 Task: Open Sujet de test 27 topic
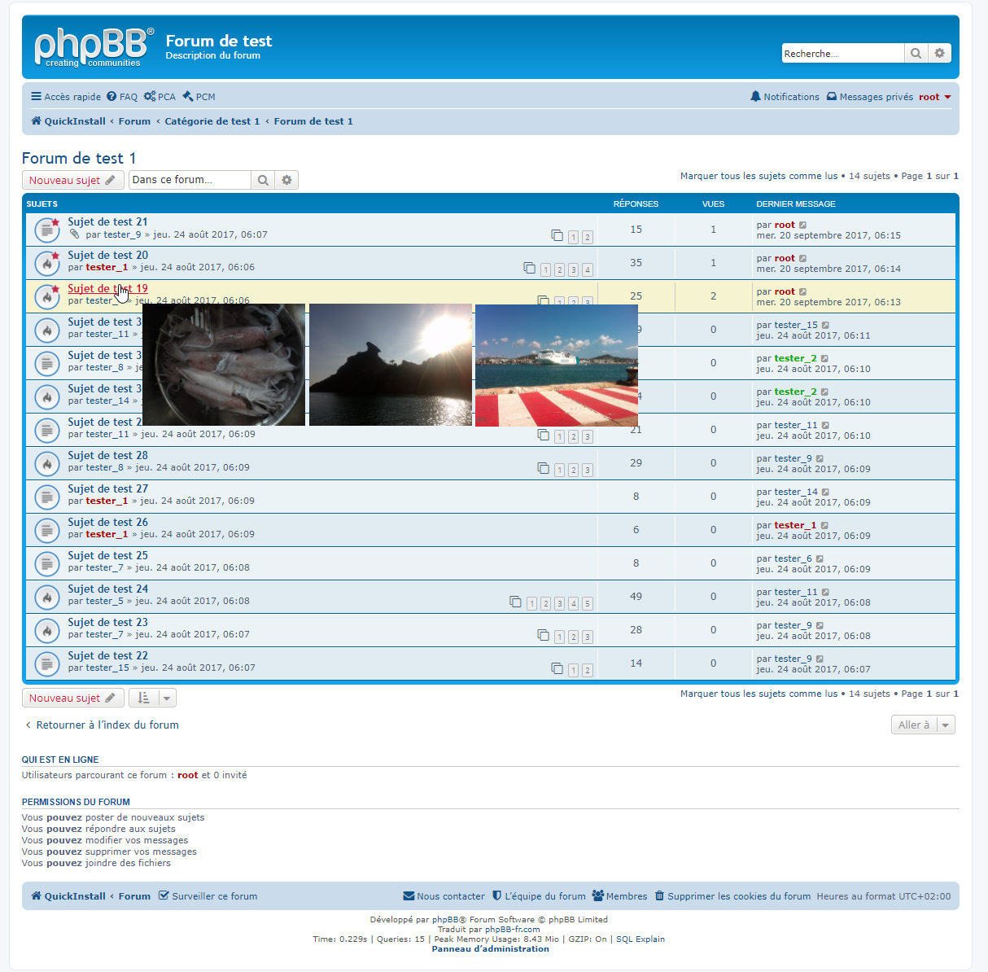pos(107,488)
